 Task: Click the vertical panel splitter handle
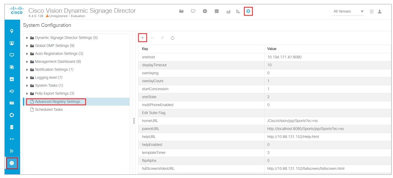pos(134,121)
